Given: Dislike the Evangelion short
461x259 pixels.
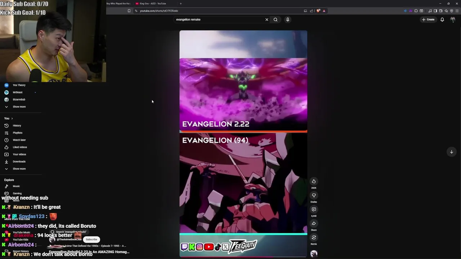Looking at the screenshot, I should click(x=314, y=195).
